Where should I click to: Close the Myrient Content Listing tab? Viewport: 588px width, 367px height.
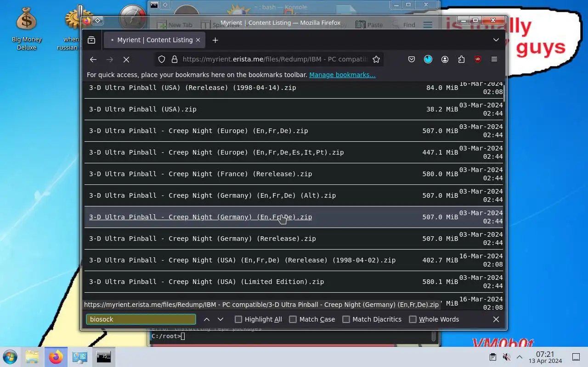pos(198,40)
